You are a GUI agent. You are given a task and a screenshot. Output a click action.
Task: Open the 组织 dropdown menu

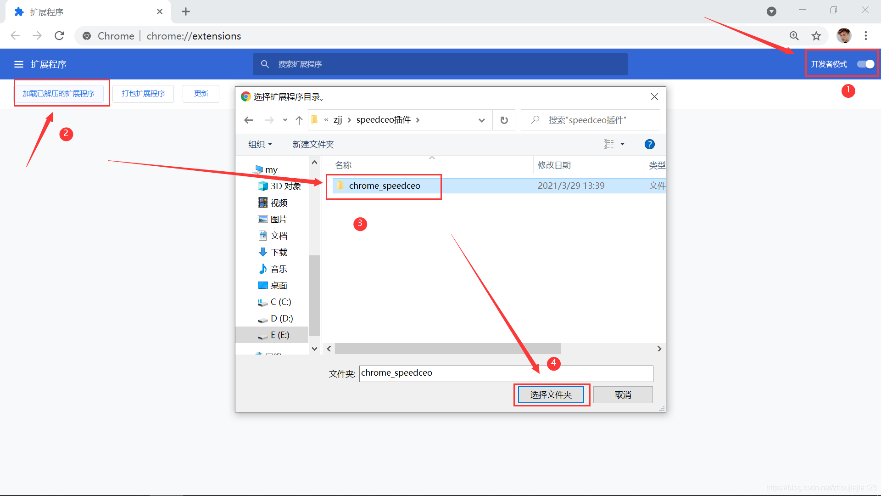click(260, 144)
